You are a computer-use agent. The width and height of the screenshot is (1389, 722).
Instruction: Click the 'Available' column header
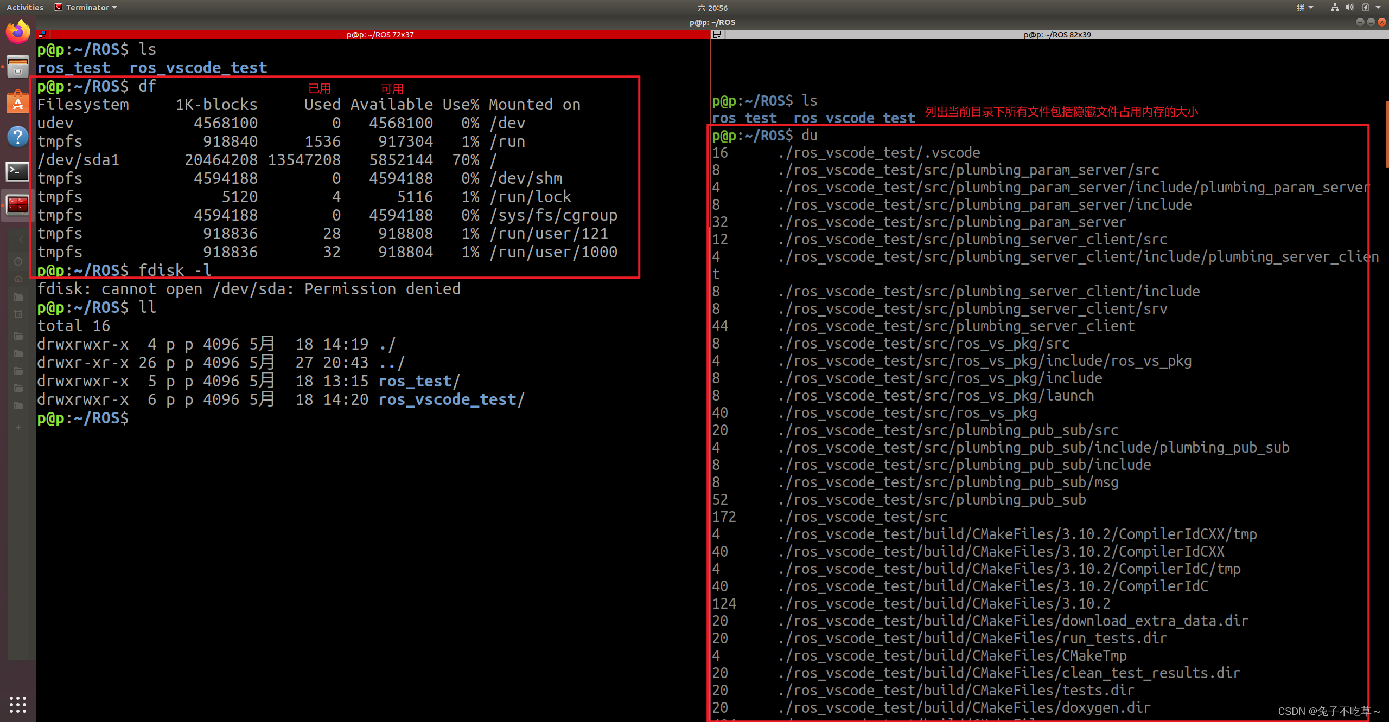click(392, 105)
